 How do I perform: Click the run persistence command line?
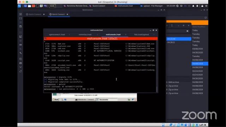(69, 89)
